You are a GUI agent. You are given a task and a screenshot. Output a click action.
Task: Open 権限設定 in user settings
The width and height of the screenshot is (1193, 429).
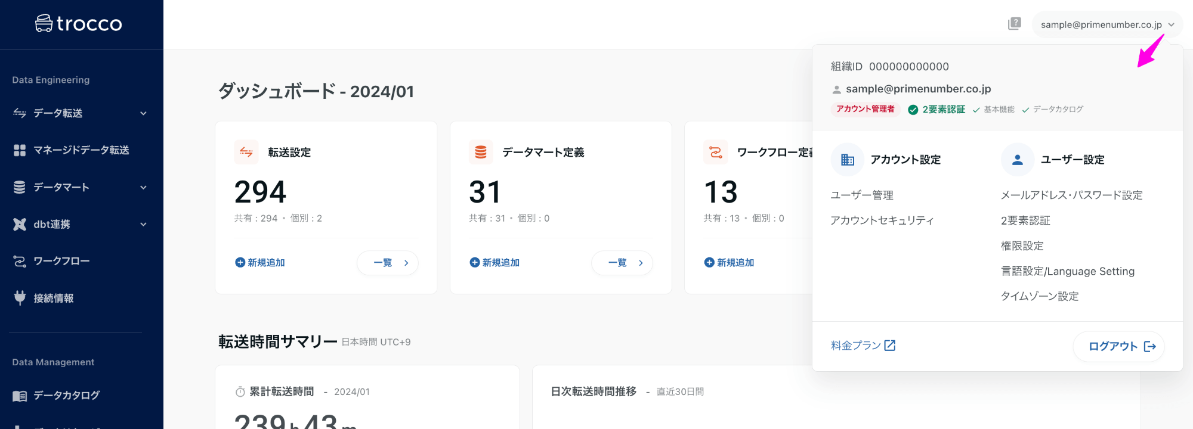(x=1022, y=246)
